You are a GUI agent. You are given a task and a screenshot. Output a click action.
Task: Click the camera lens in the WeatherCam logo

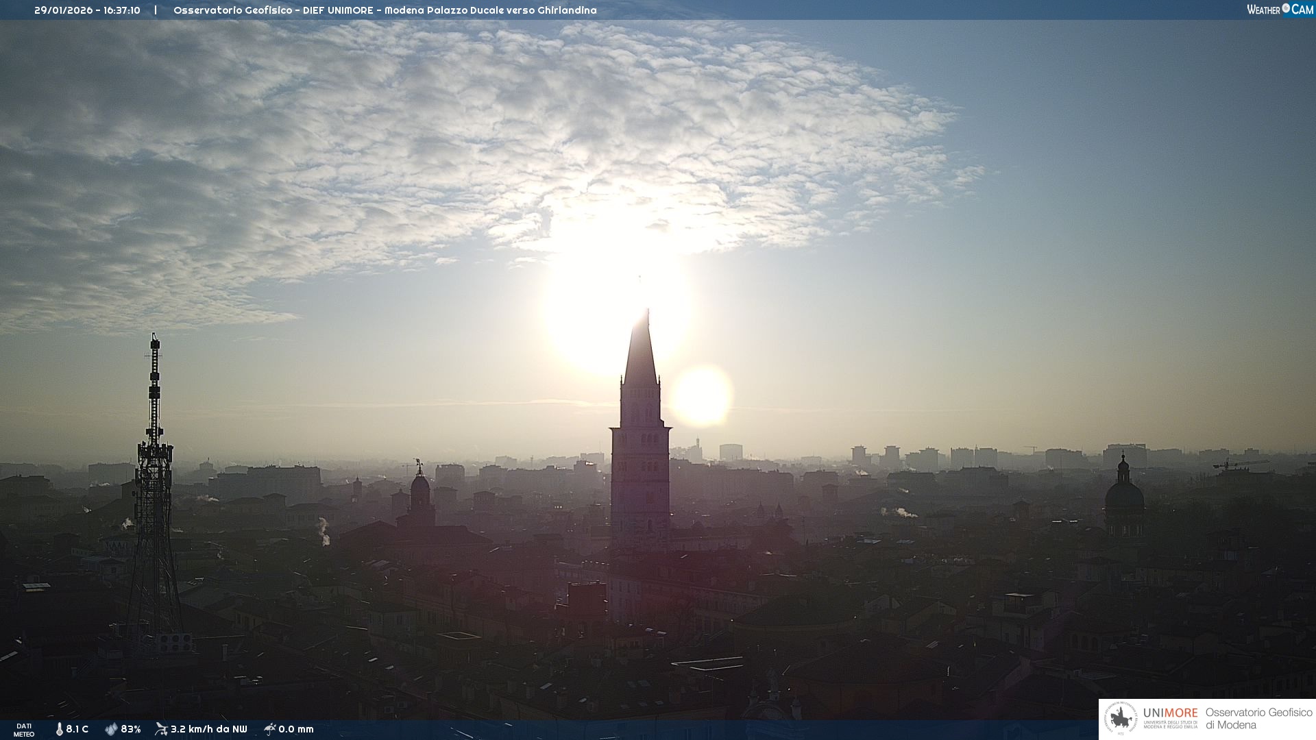pos(1286,8)
